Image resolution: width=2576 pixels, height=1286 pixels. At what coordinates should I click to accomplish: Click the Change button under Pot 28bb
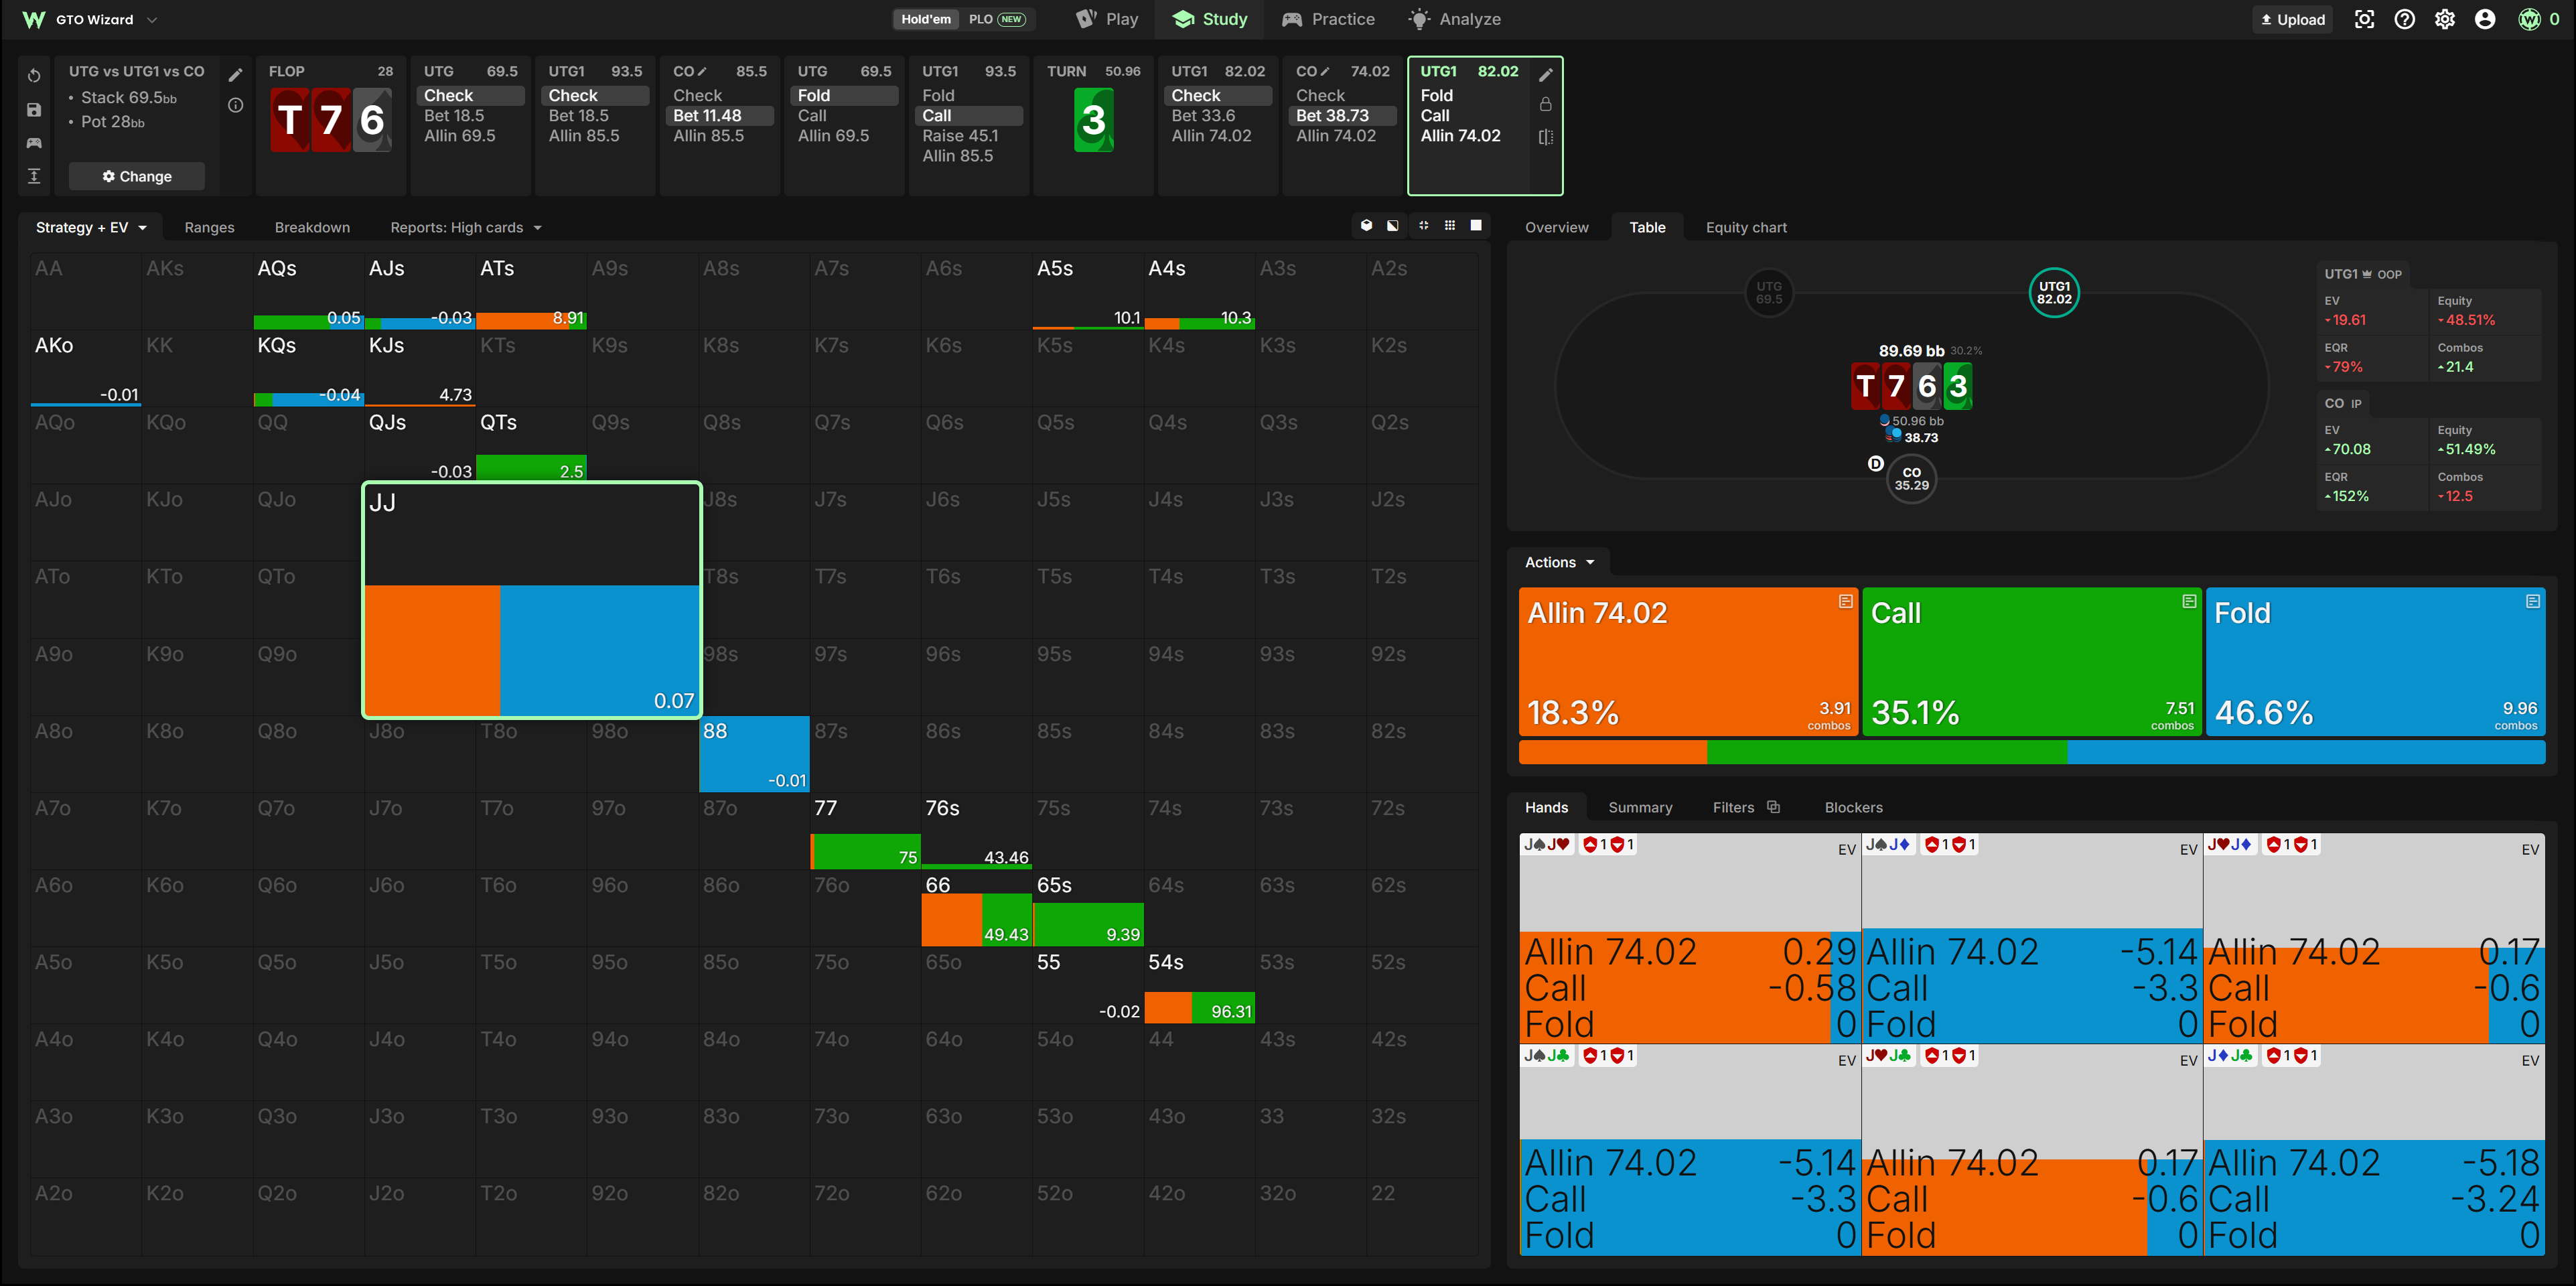[137, 176]
